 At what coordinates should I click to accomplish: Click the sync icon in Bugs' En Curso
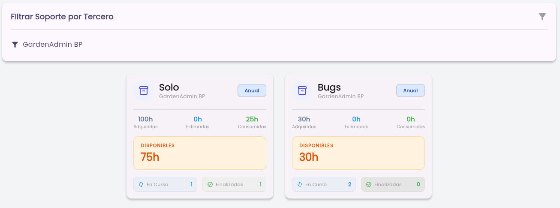[300, 184]
